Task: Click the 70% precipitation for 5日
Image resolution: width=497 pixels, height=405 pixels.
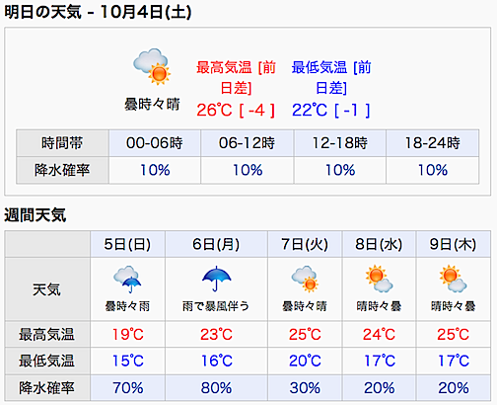Action: point(127,388)
